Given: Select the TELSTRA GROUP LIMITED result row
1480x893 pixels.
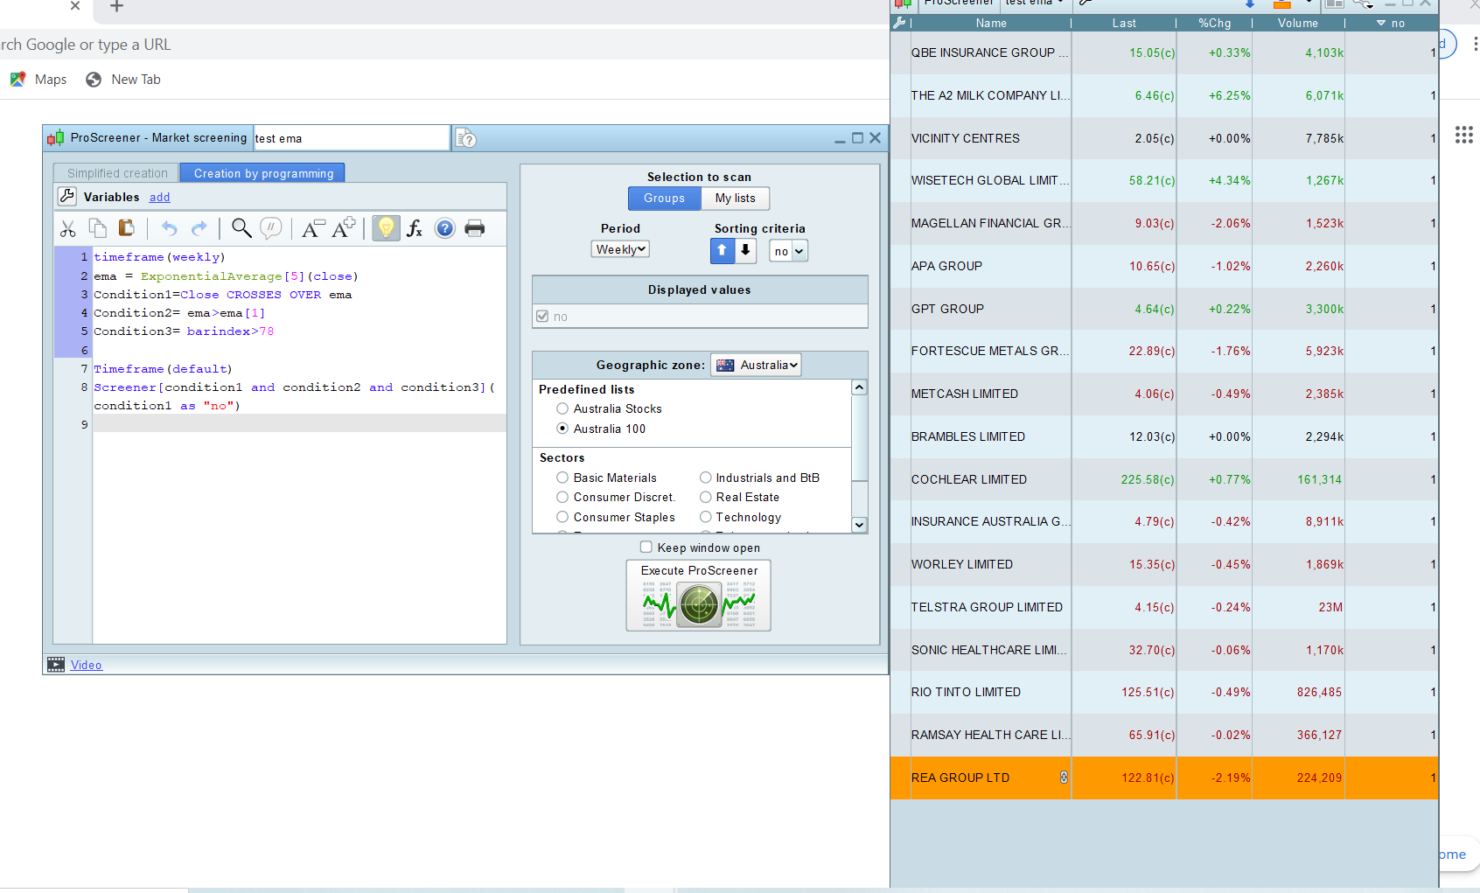Looking at the screenshot, I should 1164,607.
